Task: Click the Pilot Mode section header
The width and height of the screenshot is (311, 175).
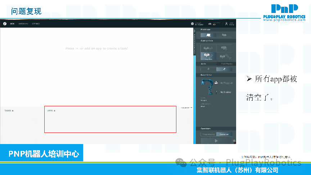Action: [x=206, y=30]
